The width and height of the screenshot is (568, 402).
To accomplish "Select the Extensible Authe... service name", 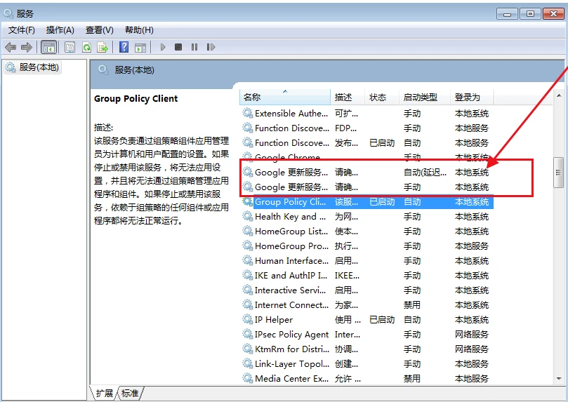I will tap(291, 113).
